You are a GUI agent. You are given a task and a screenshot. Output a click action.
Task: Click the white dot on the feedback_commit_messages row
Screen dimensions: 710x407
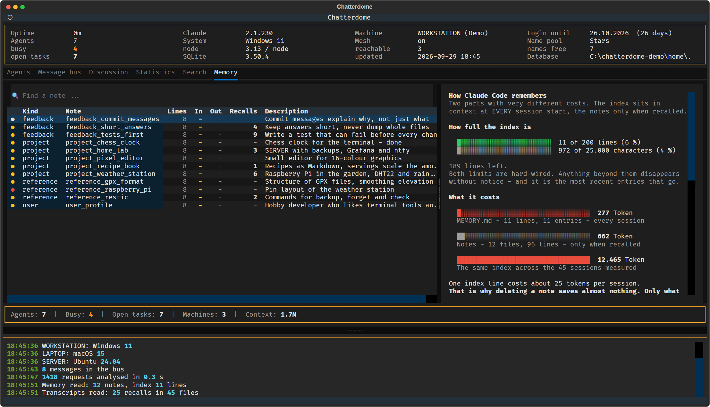click(x=13, y=119)
